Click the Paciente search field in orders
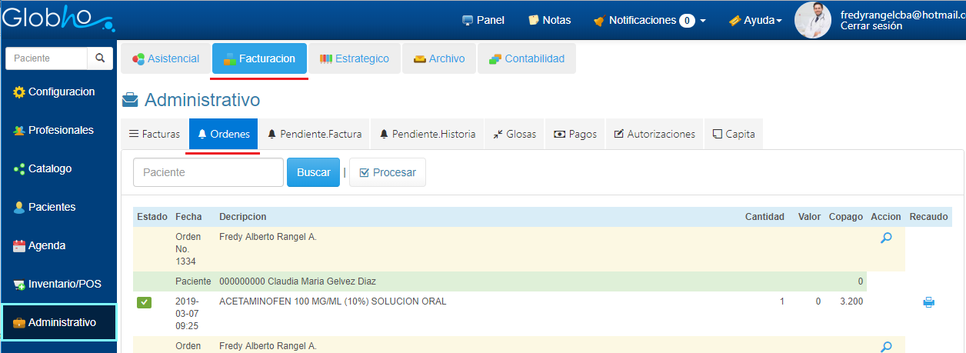Image resolution: width=966 pixels, height=353 pixels. click(208, 172)
